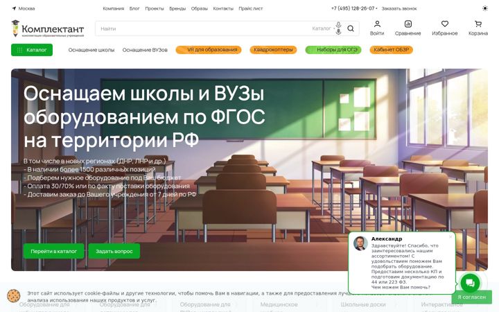Click the Задать вопрос banner button
The height and width of the screenshot is (312, 499).
[x=114, y=251]
